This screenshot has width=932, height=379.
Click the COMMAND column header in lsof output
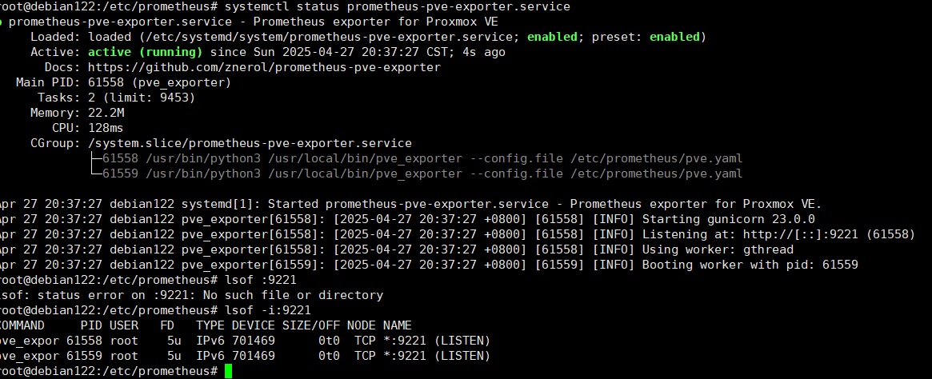click(x=26, y=325)
